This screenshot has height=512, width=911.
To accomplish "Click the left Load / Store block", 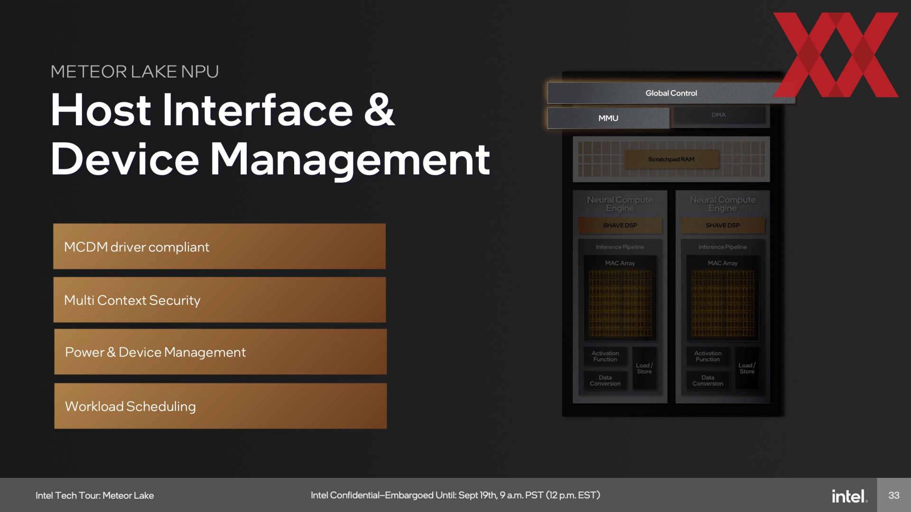I will point(644,368).
